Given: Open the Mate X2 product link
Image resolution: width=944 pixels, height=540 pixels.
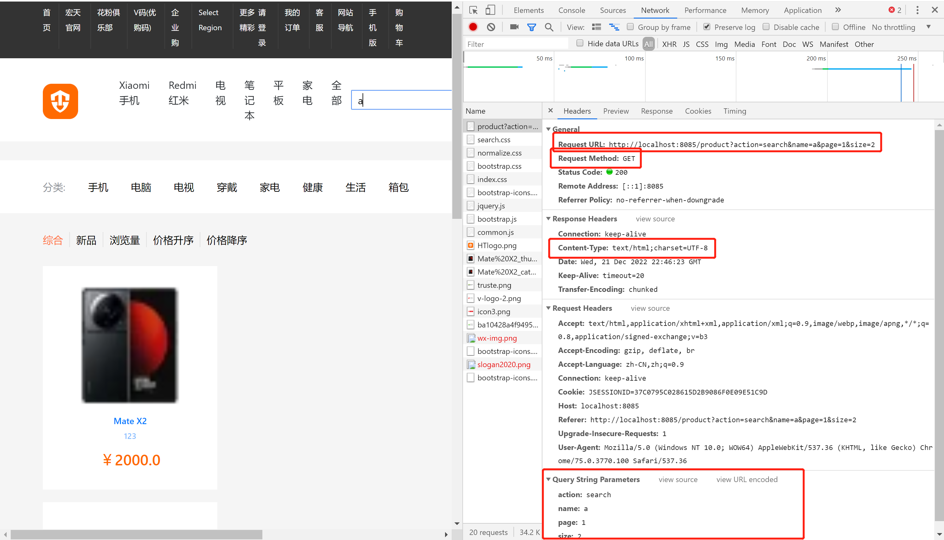Looking at the screenshot, I should [x=130, y=421].
